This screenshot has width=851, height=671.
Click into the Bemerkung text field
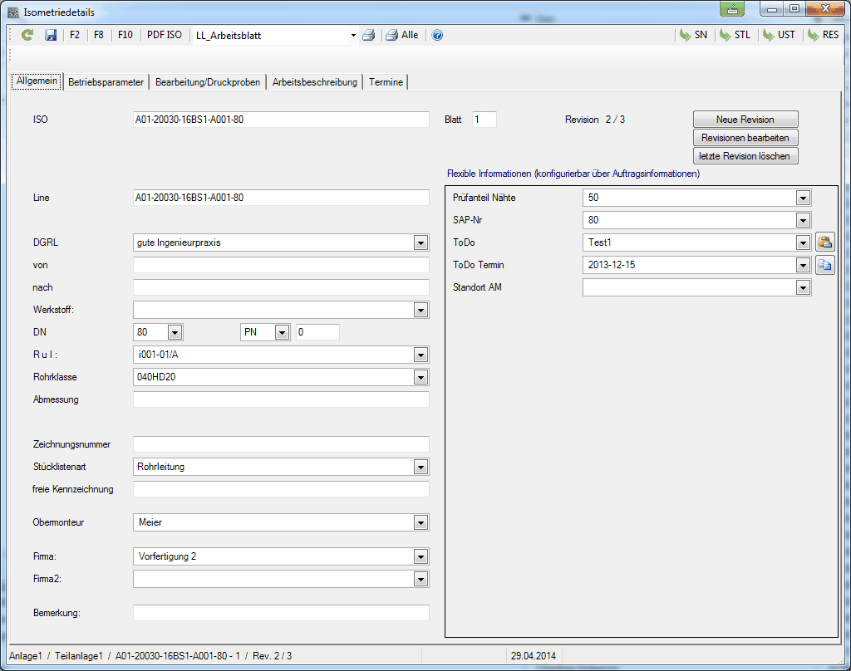tap(280, 613)
